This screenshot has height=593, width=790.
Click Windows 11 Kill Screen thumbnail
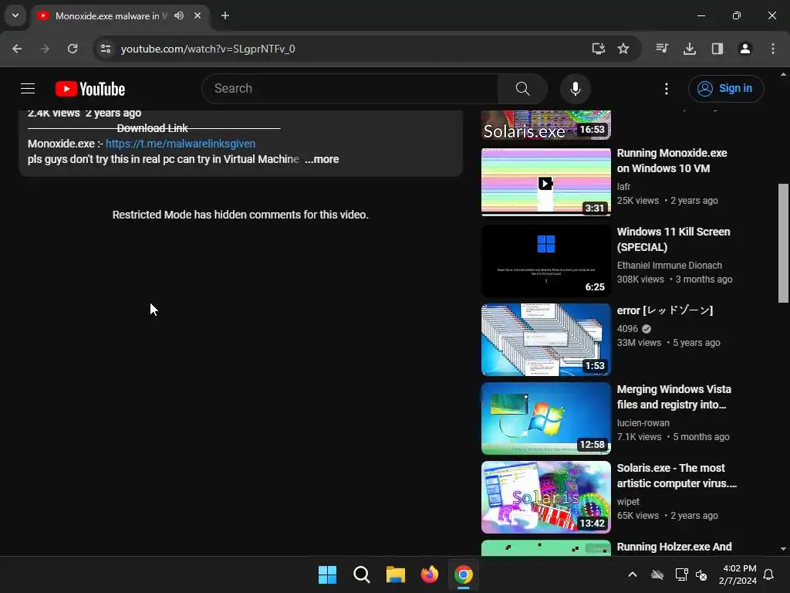tap(545, 261)
